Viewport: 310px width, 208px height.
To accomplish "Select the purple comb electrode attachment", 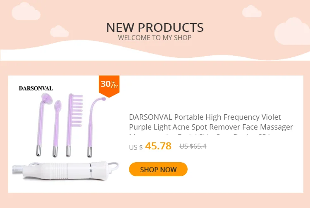I will [74, 125].
